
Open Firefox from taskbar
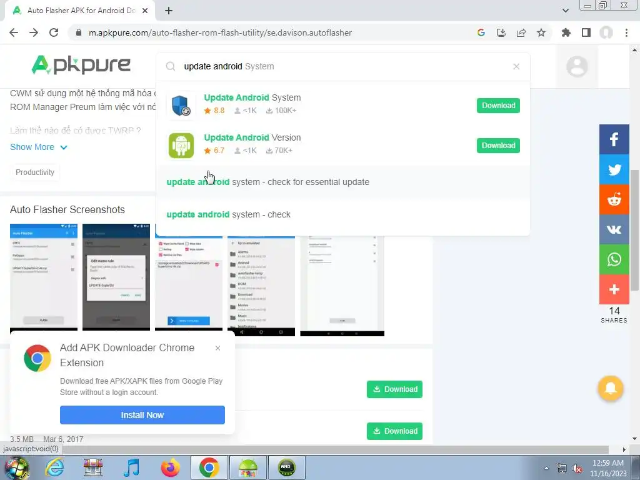pyautogui.click(x=170, y=467)
